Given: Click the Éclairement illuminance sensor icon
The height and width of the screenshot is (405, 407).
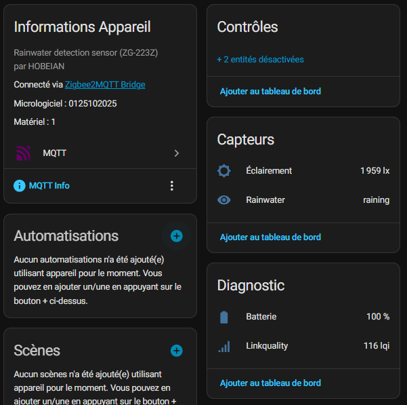Looking at the screenshot, I should coord(224,171).
